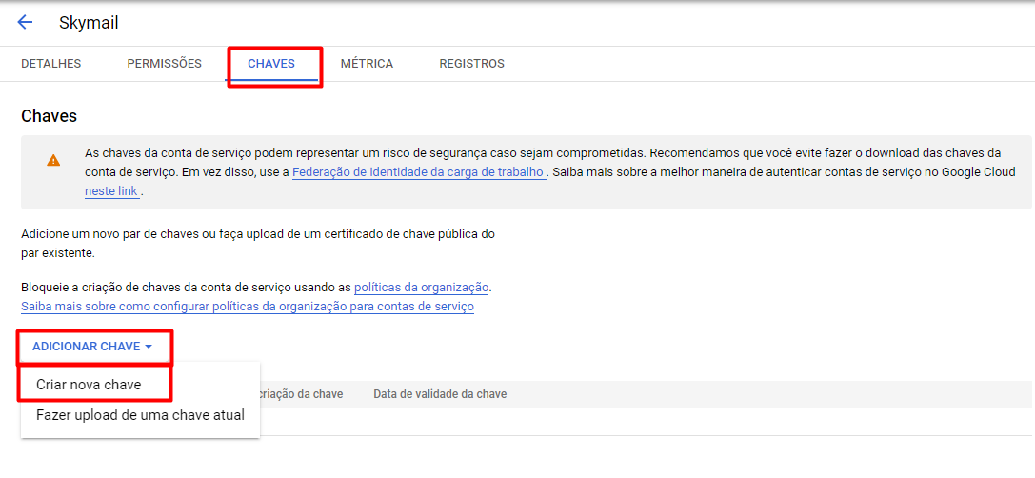Click the back arrow next to Skymail
Viewport: 1035px width, 478px height.
point(25,23)
